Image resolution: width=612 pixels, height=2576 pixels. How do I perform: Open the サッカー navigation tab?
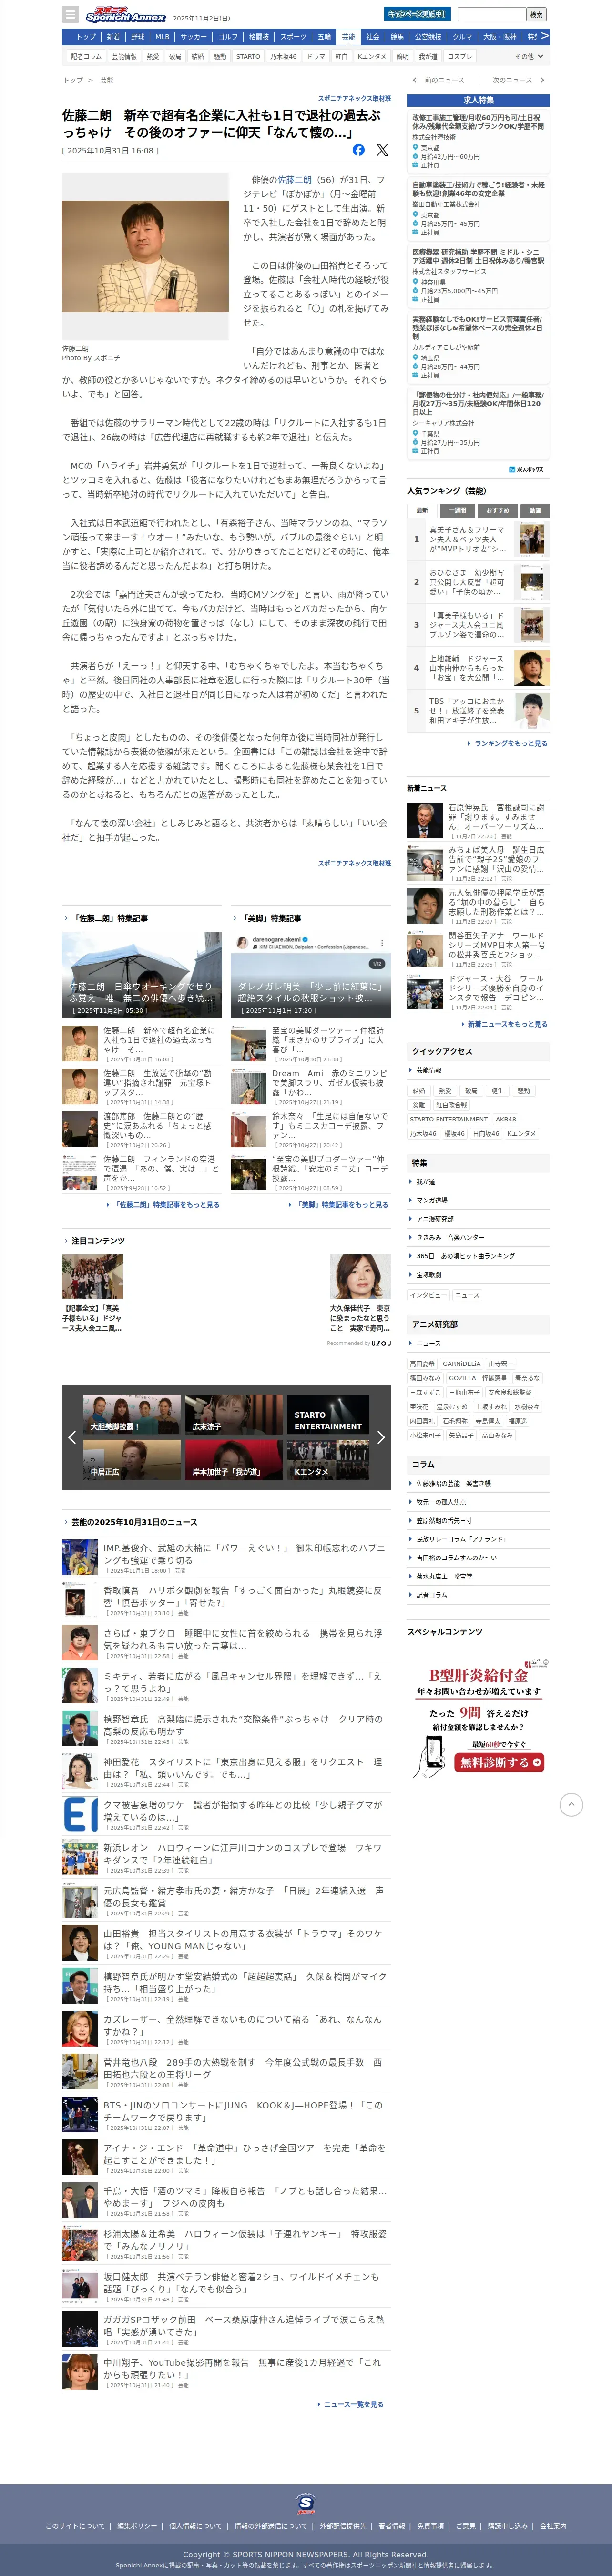pos(194,37)
